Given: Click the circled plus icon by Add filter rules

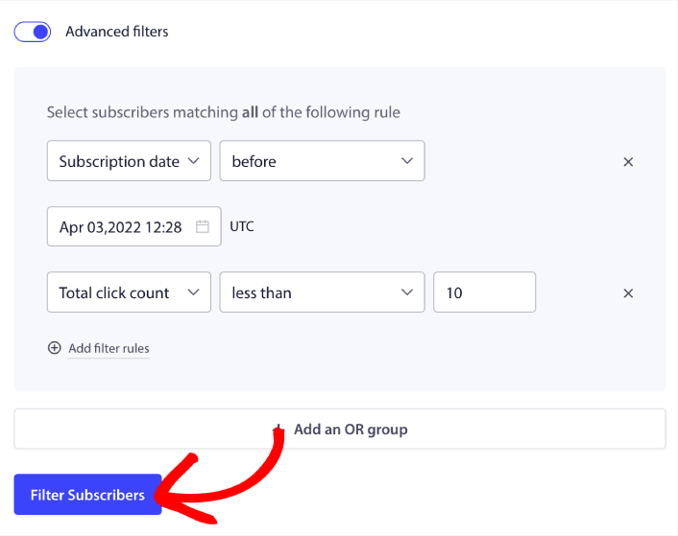Looking at the screenshot, I should [55, 348].
